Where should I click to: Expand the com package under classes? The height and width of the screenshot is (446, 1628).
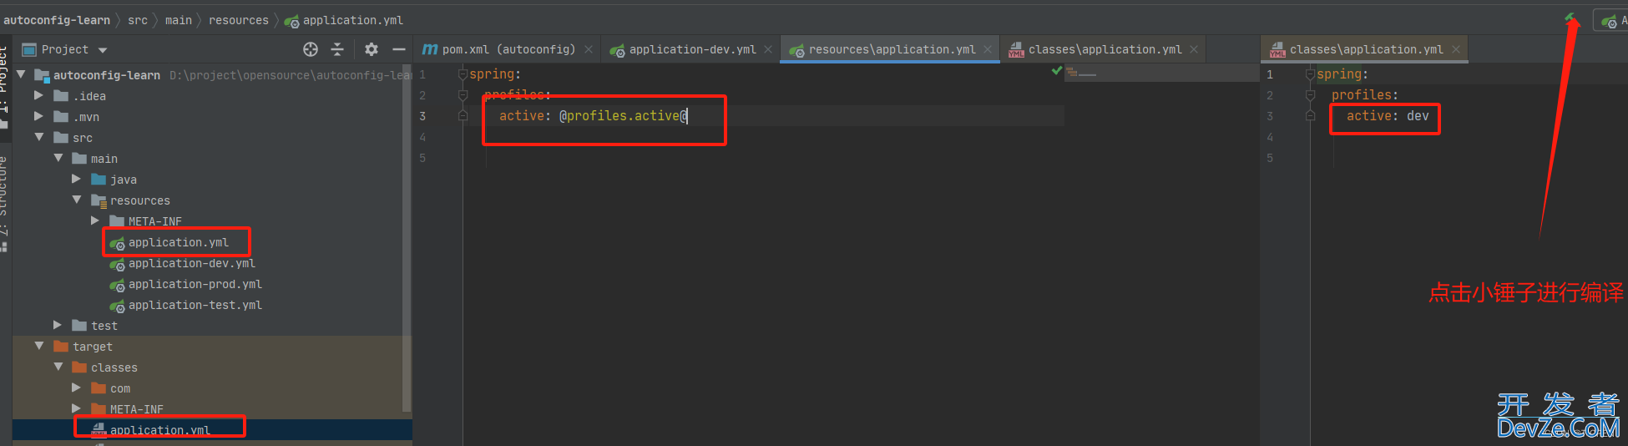tap(77, 388)
